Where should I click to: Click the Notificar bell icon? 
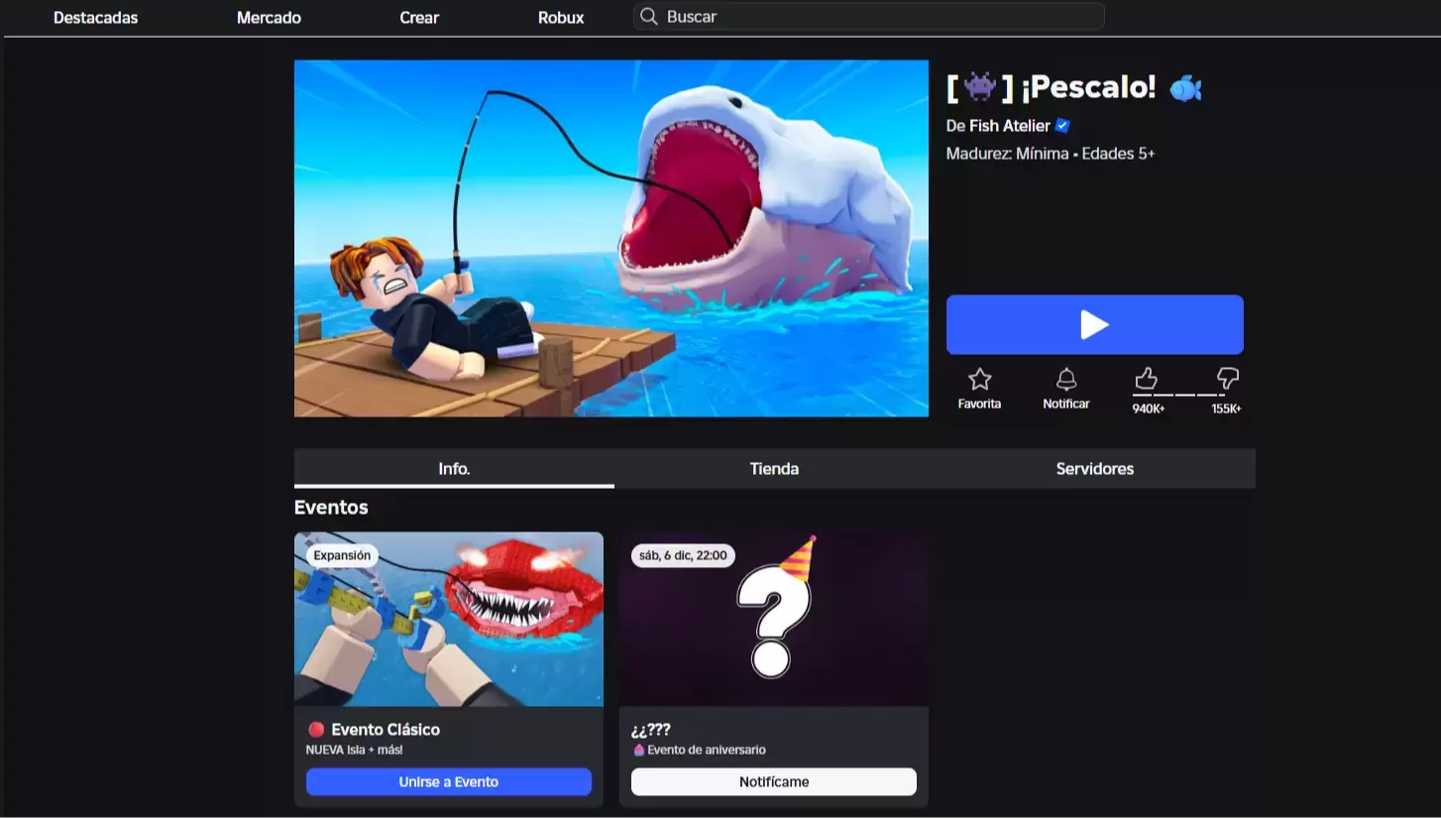pyautogui.click(x=1066, y=379)
